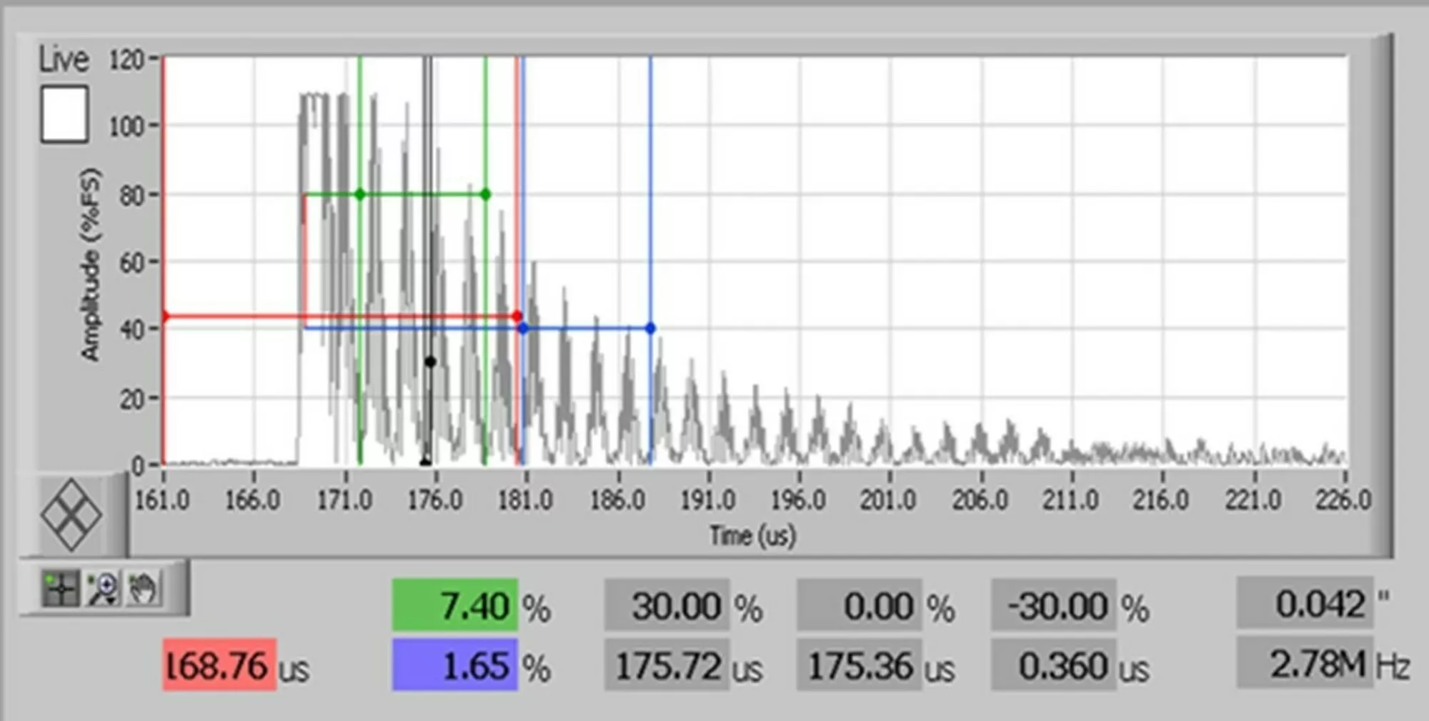Select the magnifier zoom tool
The image size is (1429, 721).
103,590
